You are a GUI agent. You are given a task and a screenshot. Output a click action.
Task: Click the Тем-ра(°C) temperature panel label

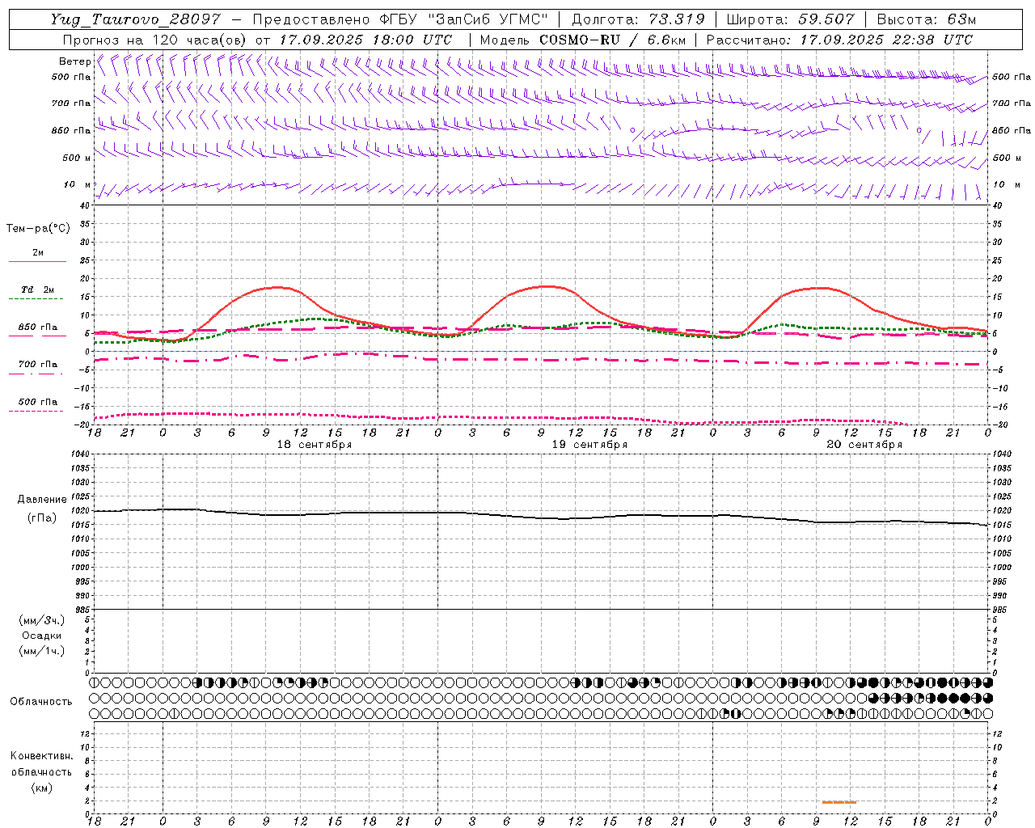(38, 229)
